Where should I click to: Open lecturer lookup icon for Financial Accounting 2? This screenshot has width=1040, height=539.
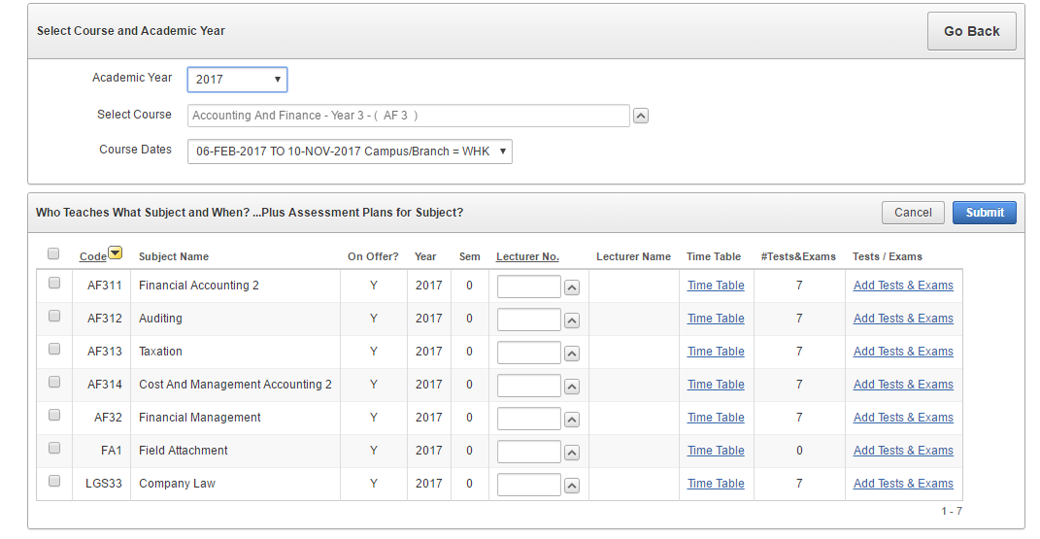[572, 287]
